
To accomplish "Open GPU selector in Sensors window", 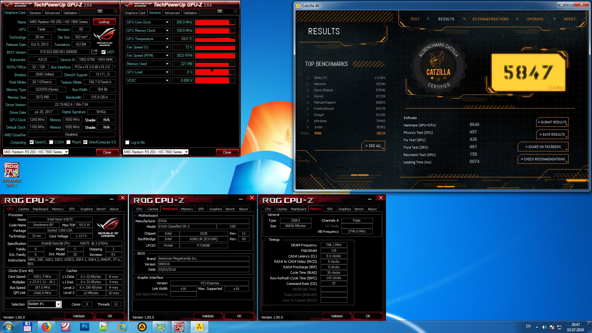I will (x=186, y=152).
